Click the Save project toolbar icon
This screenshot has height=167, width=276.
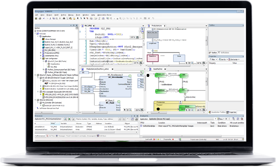pos(36,18)
